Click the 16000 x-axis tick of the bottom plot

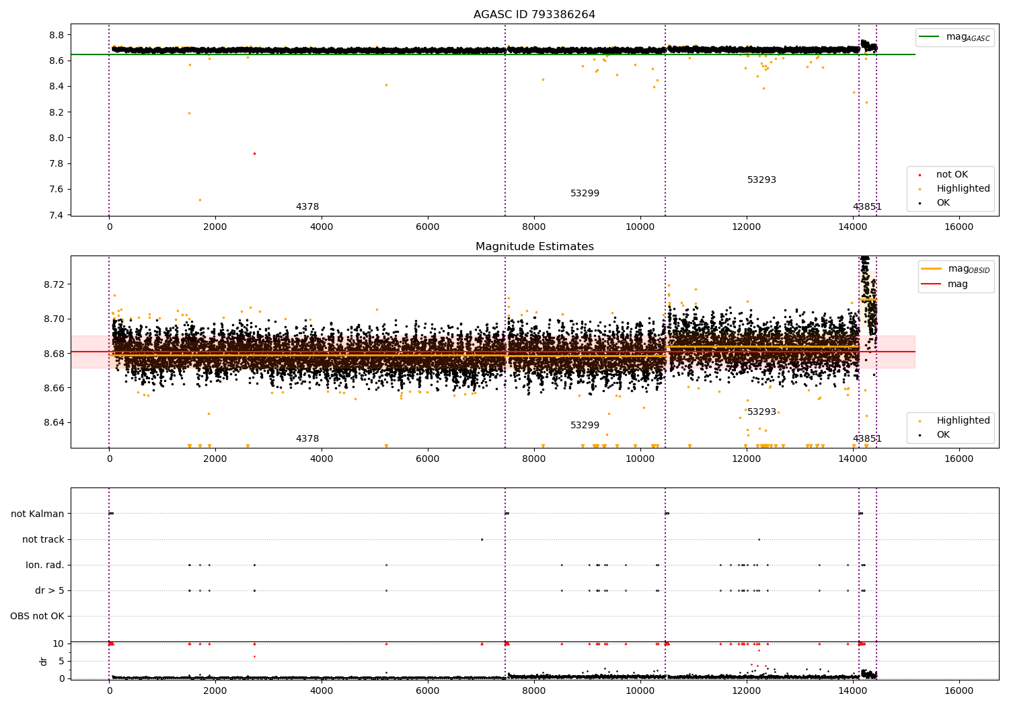coord(959,691)
